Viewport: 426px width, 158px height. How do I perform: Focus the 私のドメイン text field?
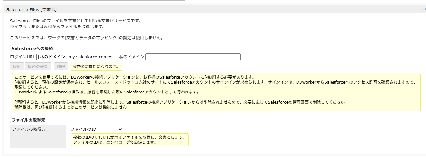coord(193,57)
